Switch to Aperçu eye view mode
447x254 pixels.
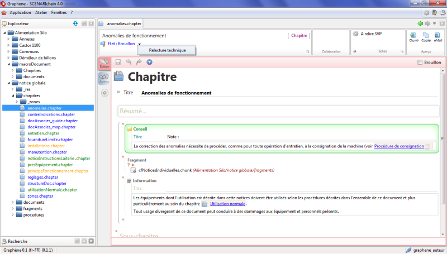(x=104, y=79)
